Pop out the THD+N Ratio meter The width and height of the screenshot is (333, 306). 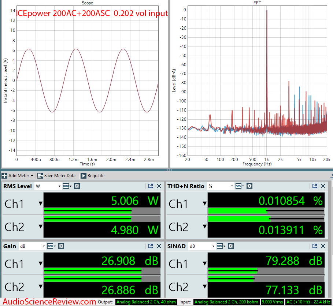[x=315, y=186]
